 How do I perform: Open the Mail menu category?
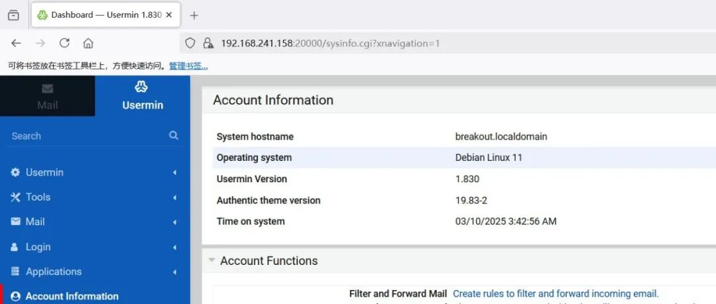click(95, 222)
